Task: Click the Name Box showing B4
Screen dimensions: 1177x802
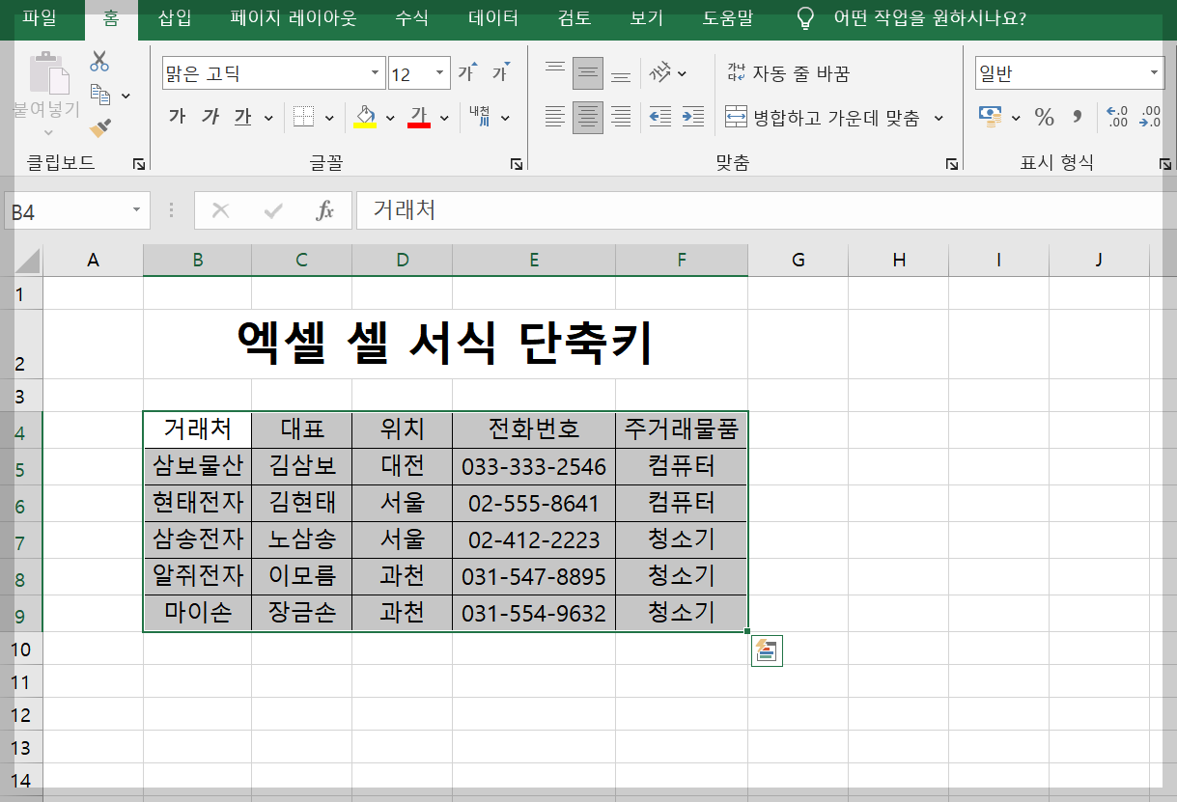Action: [x=68, y=208]
